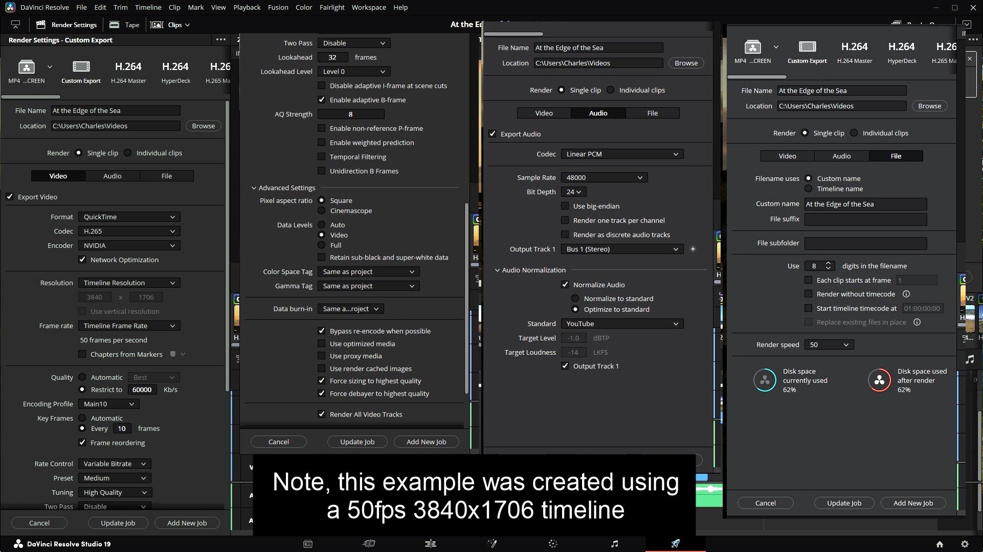
Task: Click Cancel at the bottom of the leftmost panel
Action: pyautogui.click(x=39, y=523)
